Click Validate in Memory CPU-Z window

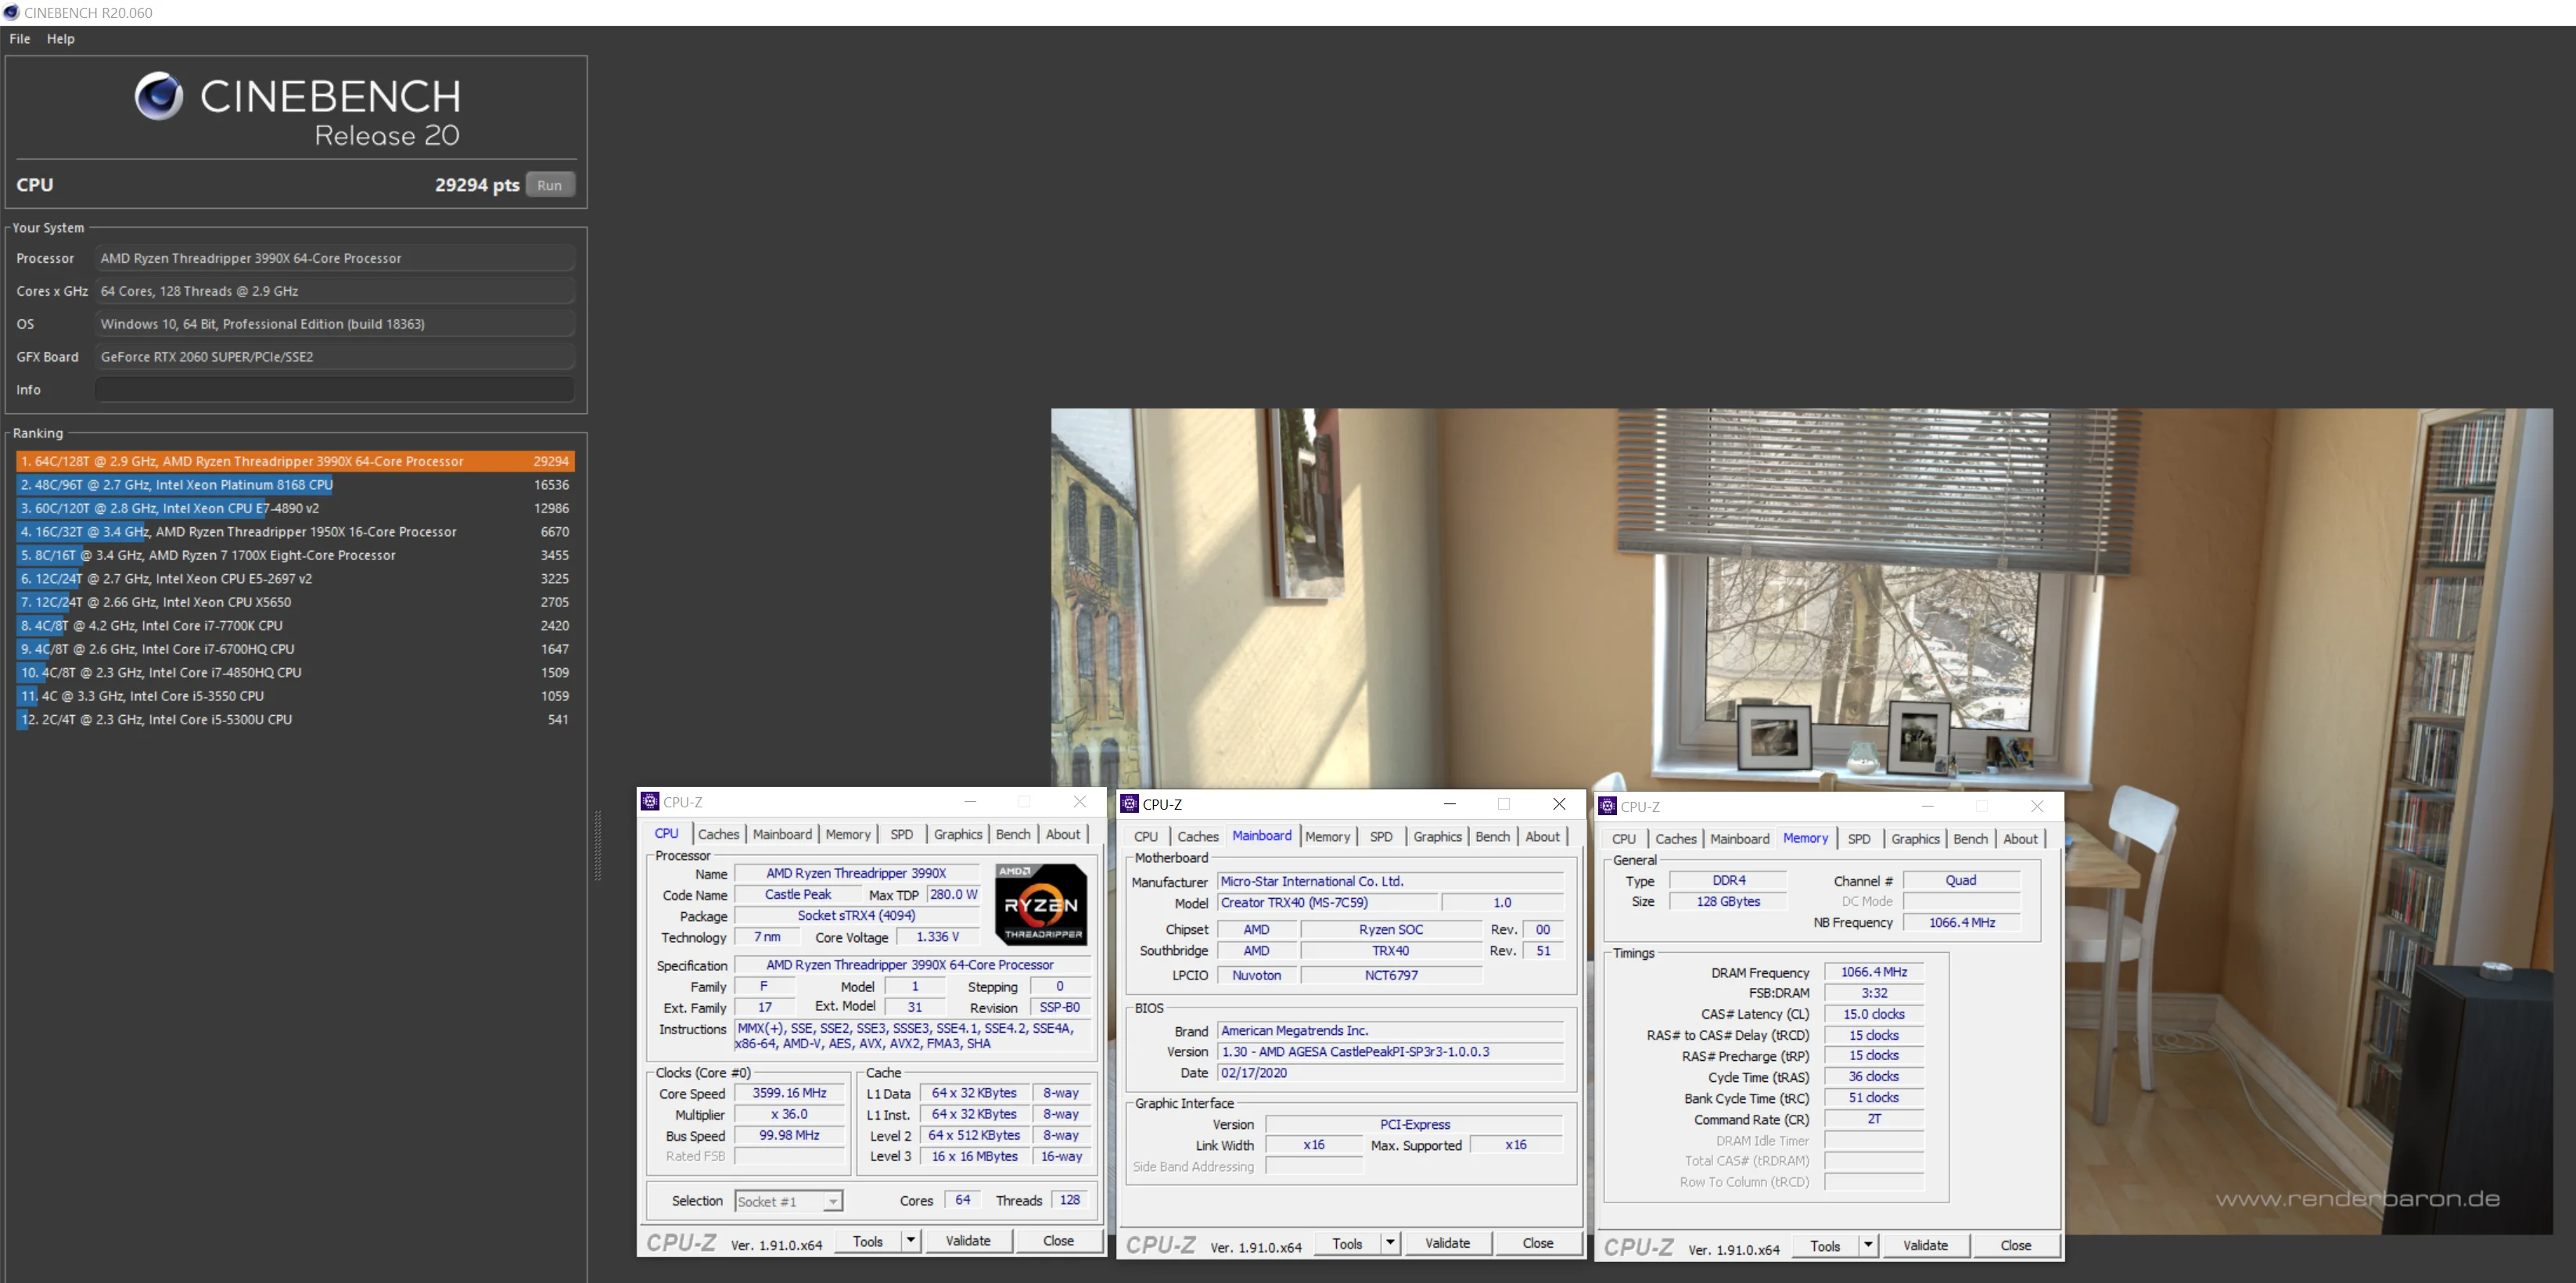[x=1925, y=1245]
